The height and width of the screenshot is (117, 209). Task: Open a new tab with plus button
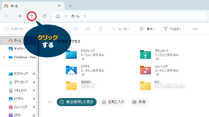70,6
